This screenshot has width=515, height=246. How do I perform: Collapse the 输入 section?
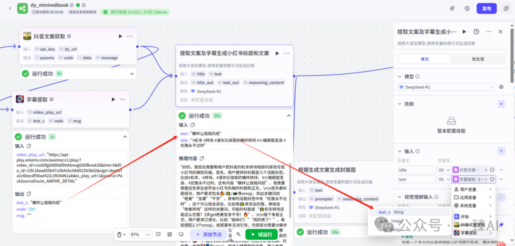(x=400, y=151)
